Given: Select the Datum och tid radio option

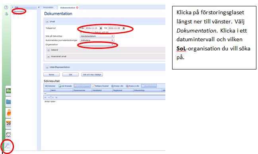Looking at the screenshot, I should point(93,32).
